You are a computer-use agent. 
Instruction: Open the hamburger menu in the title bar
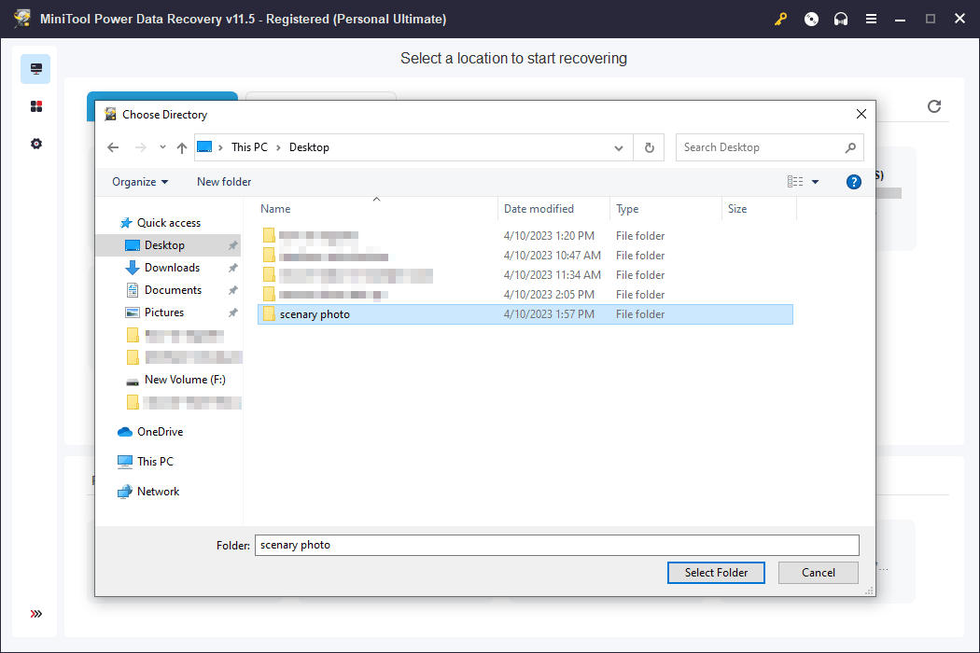[x=871, y=18]
